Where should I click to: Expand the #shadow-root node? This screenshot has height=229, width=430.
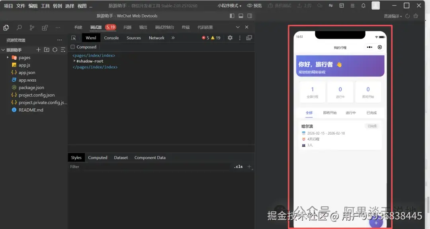tap(74, 61)
